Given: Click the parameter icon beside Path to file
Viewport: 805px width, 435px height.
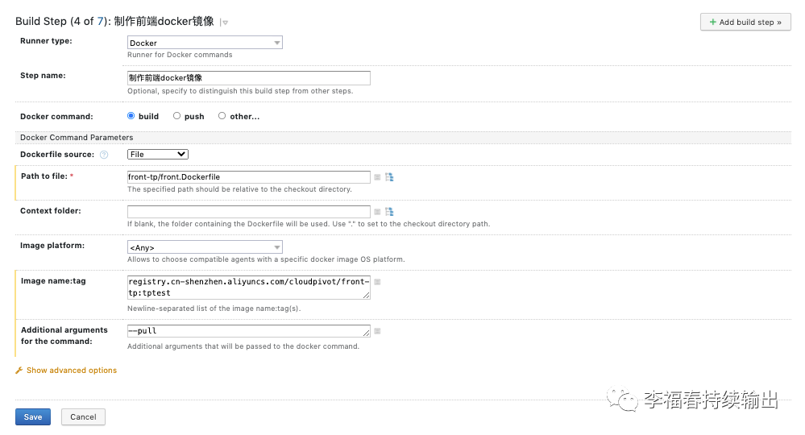Looking at the screenshot, I should (377, 177).
